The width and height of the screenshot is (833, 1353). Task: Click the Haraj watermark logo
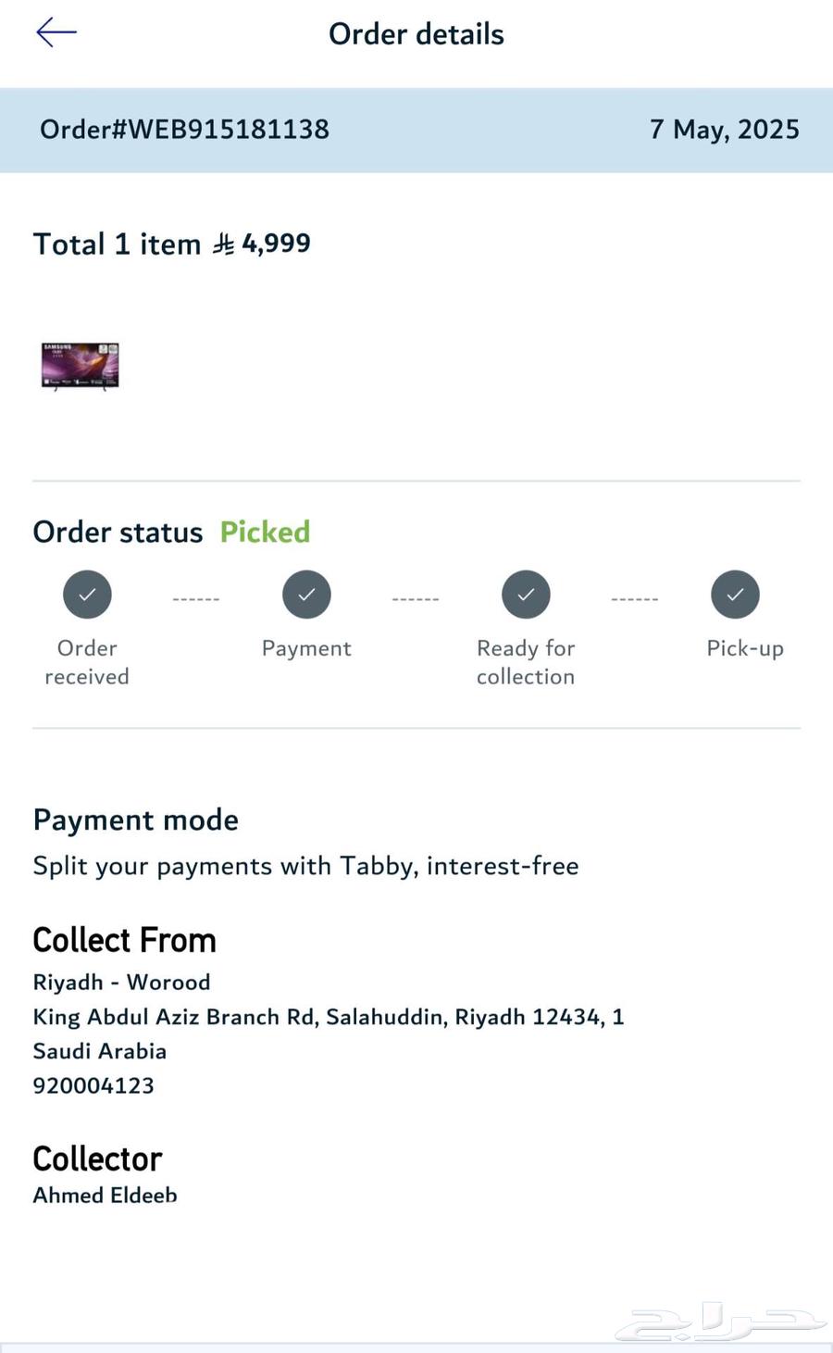720,1322
